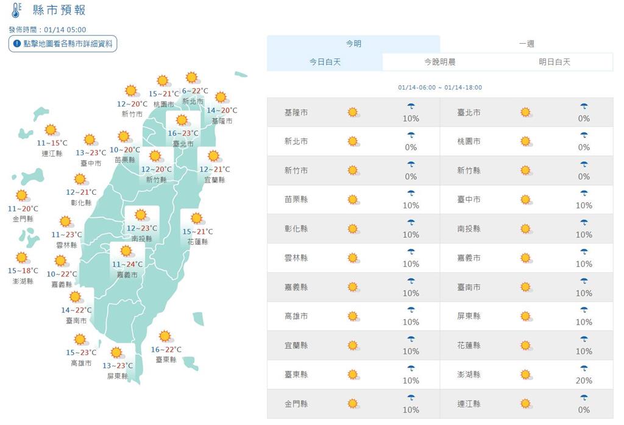Click the sun icon in 基隆市 table row
Viewport: 624px width, 425px height.
pyautogui.click(x=353, y=113)
